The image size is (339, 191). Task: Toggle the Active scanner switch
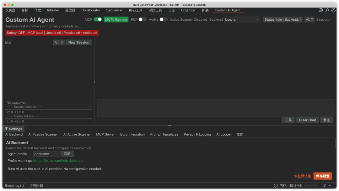click(x=164, y=19)
